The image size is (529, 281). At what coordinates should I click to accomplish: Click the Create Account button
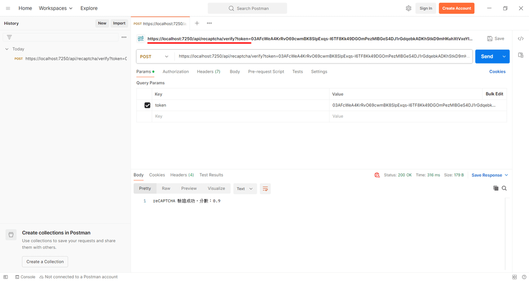pos(457,8)
